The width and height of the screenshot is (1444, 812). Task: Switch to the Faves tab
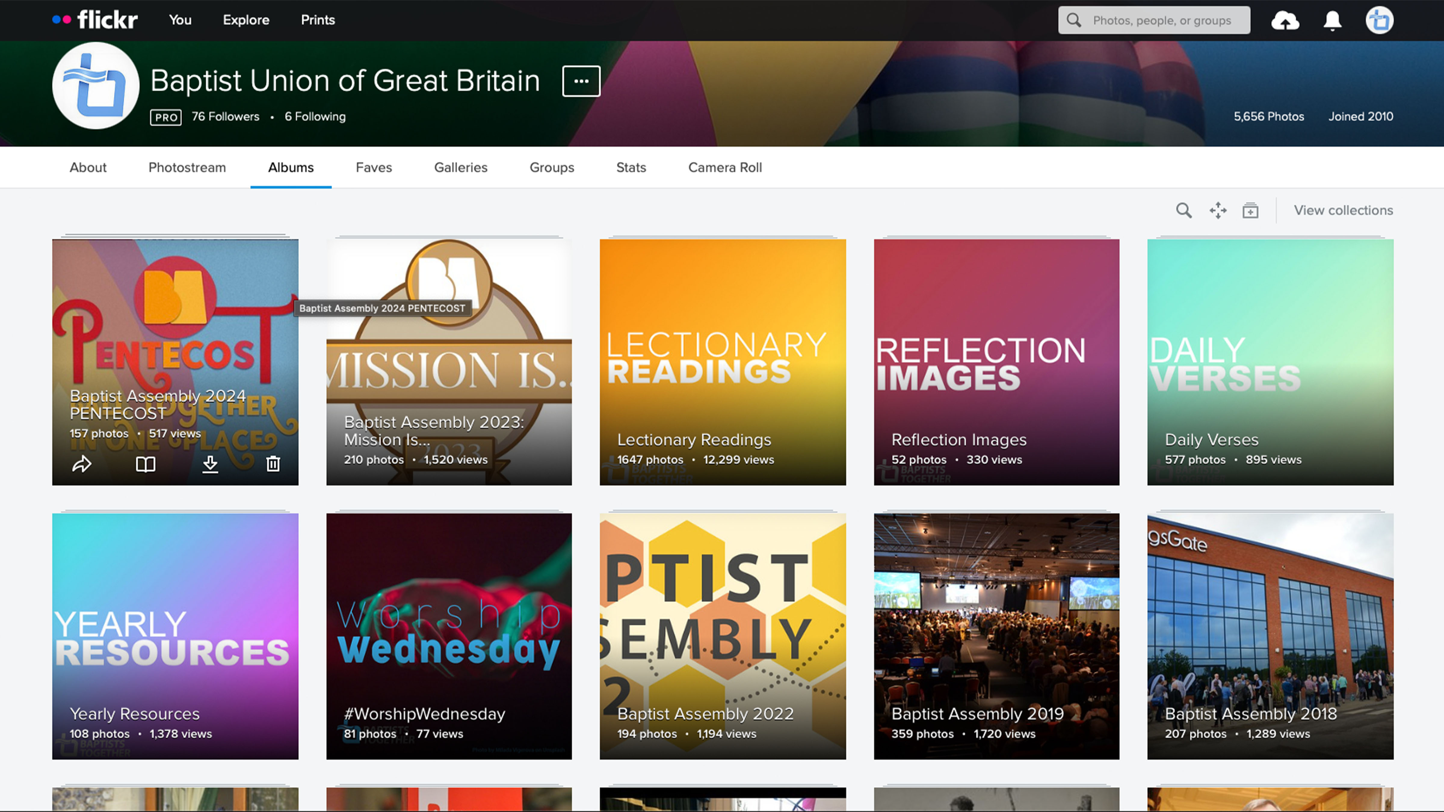pyautogui.click(x=374, y=168)
